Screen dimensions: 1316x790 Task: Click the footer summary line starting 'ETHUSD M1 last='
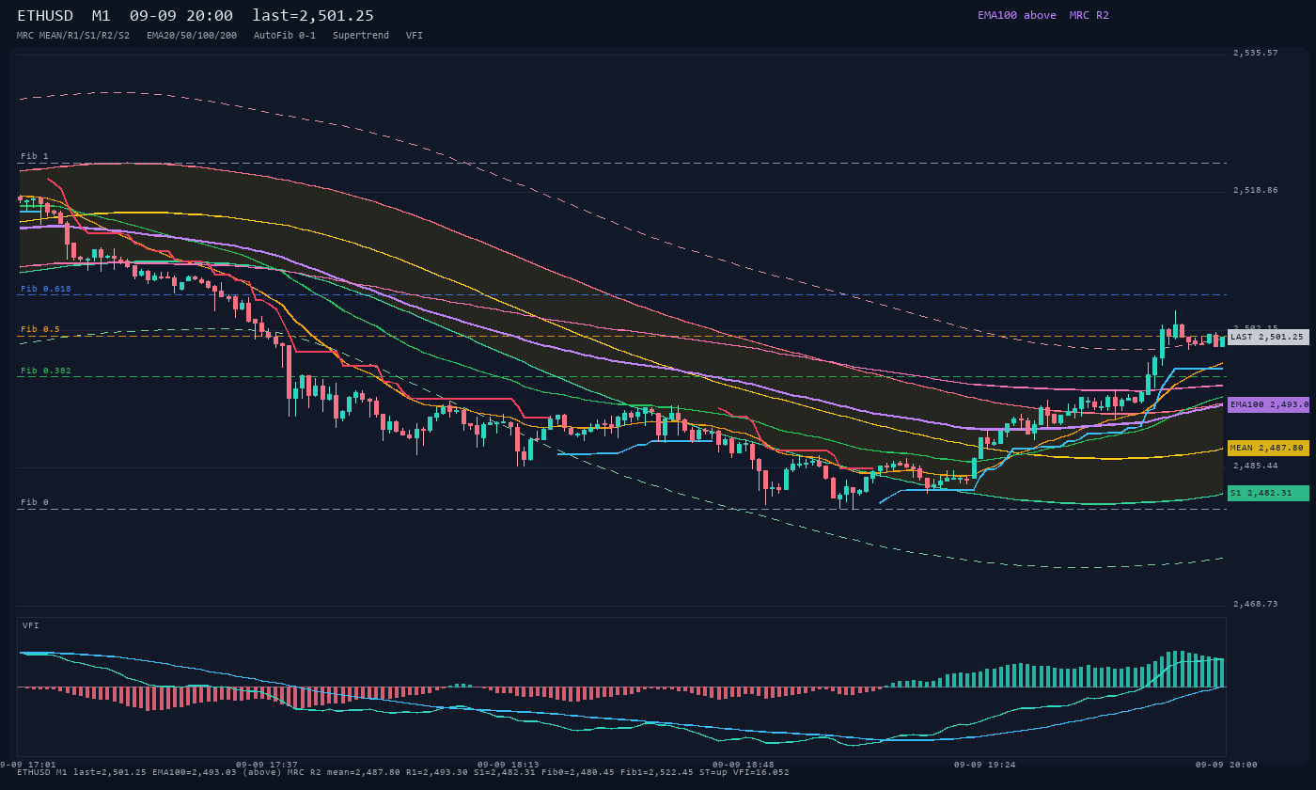[x=403, y=772]
